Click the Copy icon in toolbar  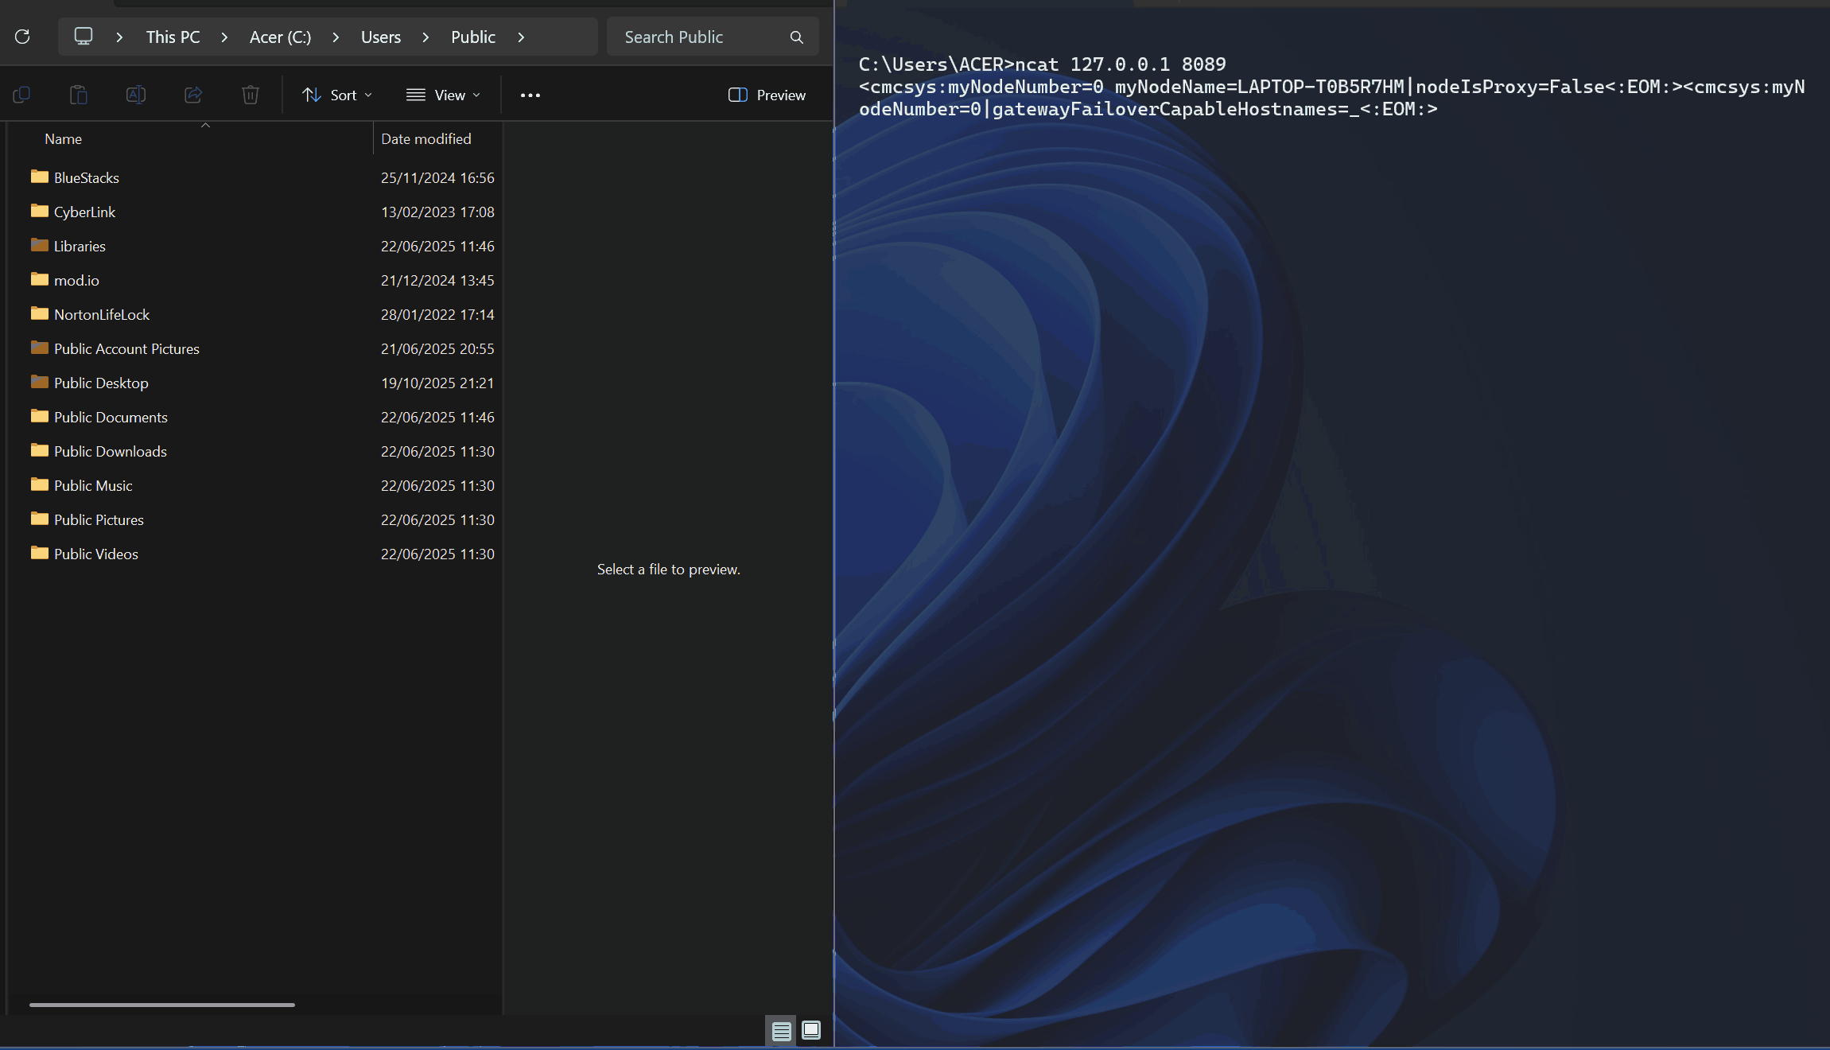click(x=21, y=95)
